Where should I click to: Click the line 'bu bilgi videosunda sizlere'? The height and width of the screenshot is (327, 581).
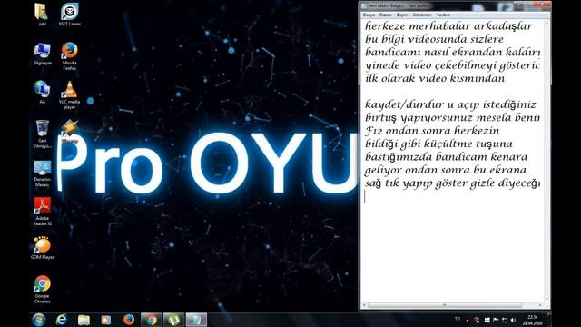click(x=434, y=39)
